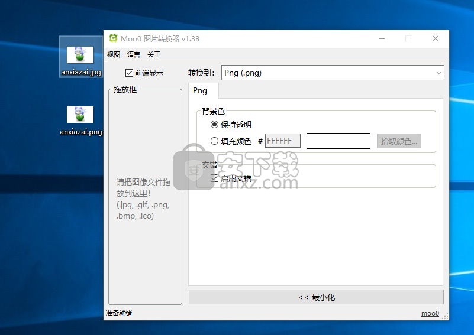Switch to the Png tab
This screenshot has width=474, height=335.
[203, 91]
